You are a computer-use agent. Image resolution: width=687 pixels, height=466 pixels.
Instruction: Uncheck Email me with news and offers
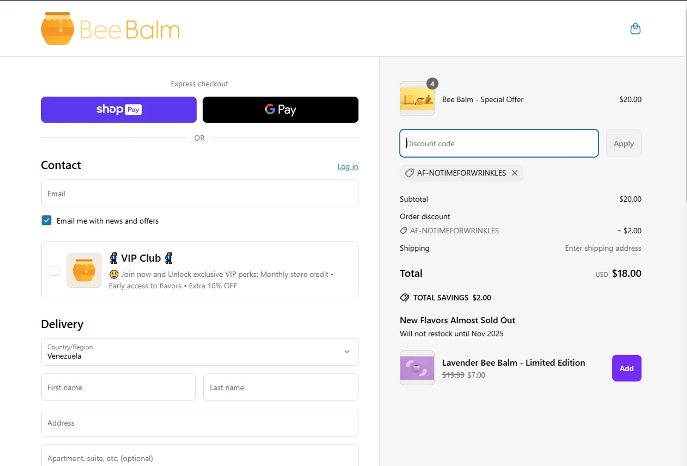pyautogui.click(x=46, y=220)
